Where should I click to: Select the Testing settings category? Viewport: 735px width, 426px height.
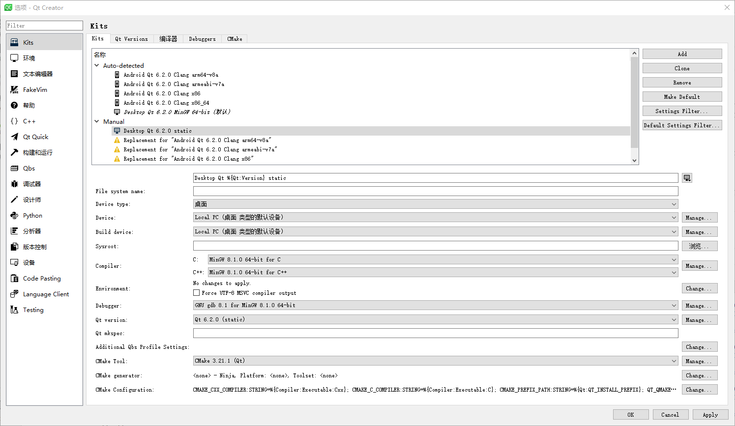click(32, 310)
